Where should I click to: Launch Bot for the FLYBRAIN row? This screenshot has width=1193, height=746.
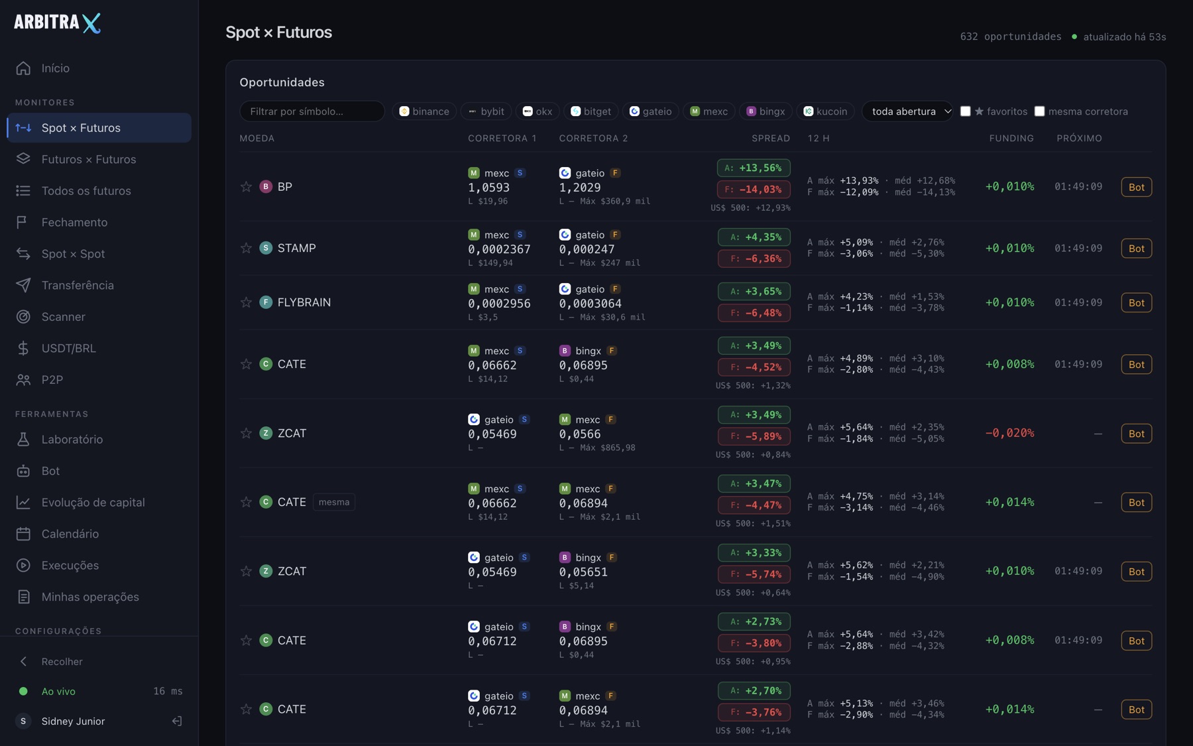[1136, 302]
